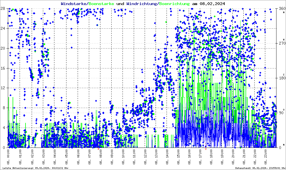Screen dimensions: 286x170
Task: Click the 16 value on the left axis
Action: pos(3,68)
